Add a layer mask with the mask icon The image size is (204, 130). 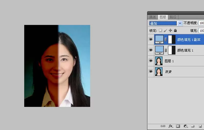[x=178, y=126]
